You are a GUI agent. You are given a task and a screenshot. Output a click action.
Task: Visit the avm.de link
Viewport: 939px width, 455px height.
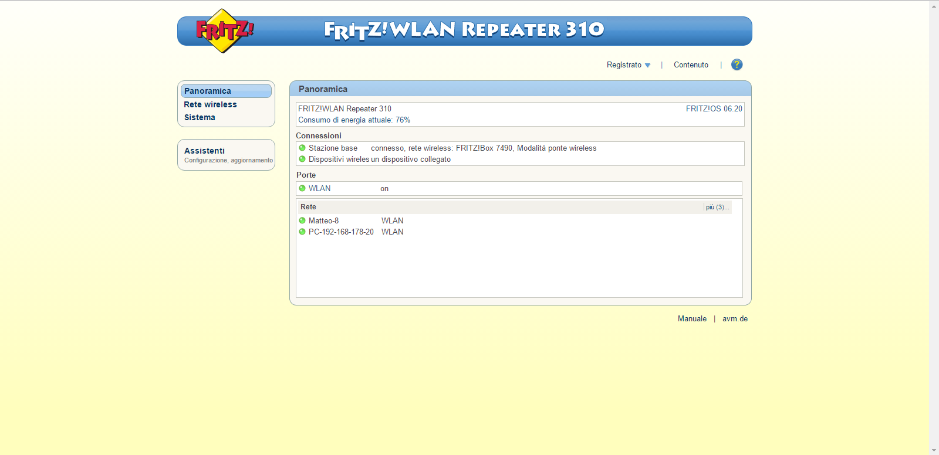click(x=735, y=319)
